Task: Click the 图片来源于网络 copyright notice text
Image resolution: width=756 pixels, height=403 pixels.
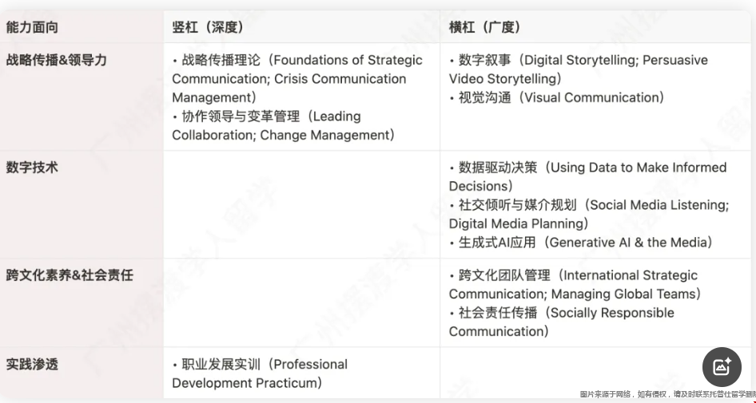Action: click(x=666, y=394)
